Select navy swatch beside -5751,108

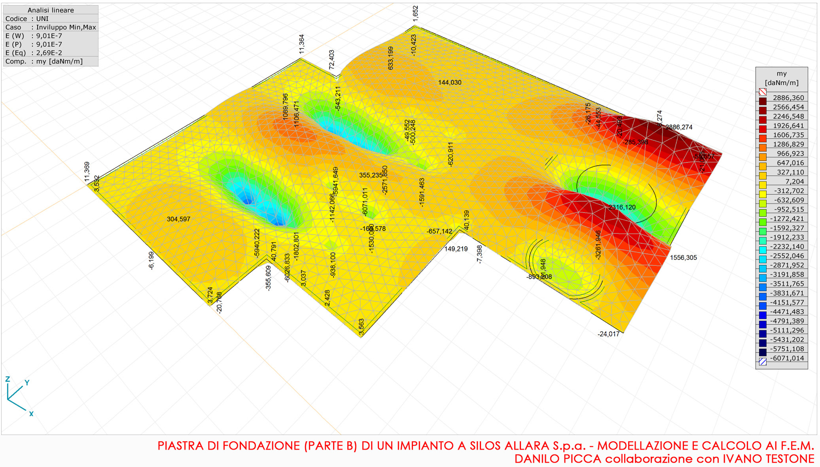tap(763, 352)
